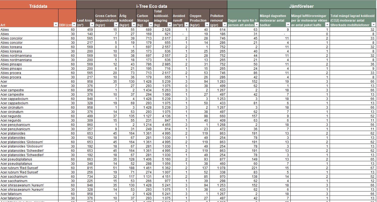Open the Pollution removal filter dropdown
This screenshot has height=202, width=377.
(x=224, y=25)
